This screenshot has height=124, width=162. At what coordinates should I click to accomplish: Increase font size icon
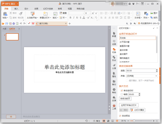coord(93,13)
